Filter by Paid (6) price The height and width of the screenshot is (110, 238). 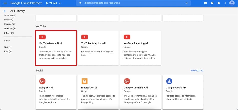pos(8,51)
